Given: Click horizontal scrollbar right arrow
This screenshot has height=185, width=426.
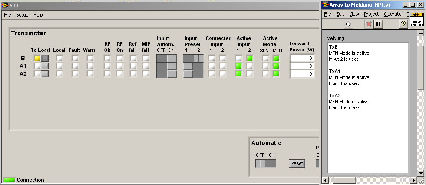Looking at the screenshot, I should pyautogui.click(x=414, y=180).
